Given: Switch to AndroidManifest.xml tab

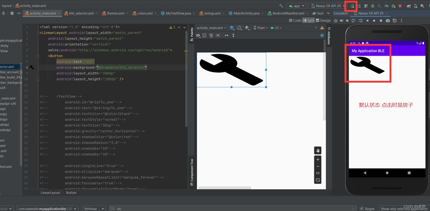Looking at the screenshot, I should tap(288, 13).
